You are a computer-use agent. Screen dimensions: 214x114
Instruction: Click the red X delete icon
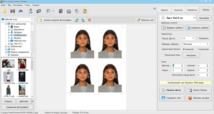pos(90,20)
